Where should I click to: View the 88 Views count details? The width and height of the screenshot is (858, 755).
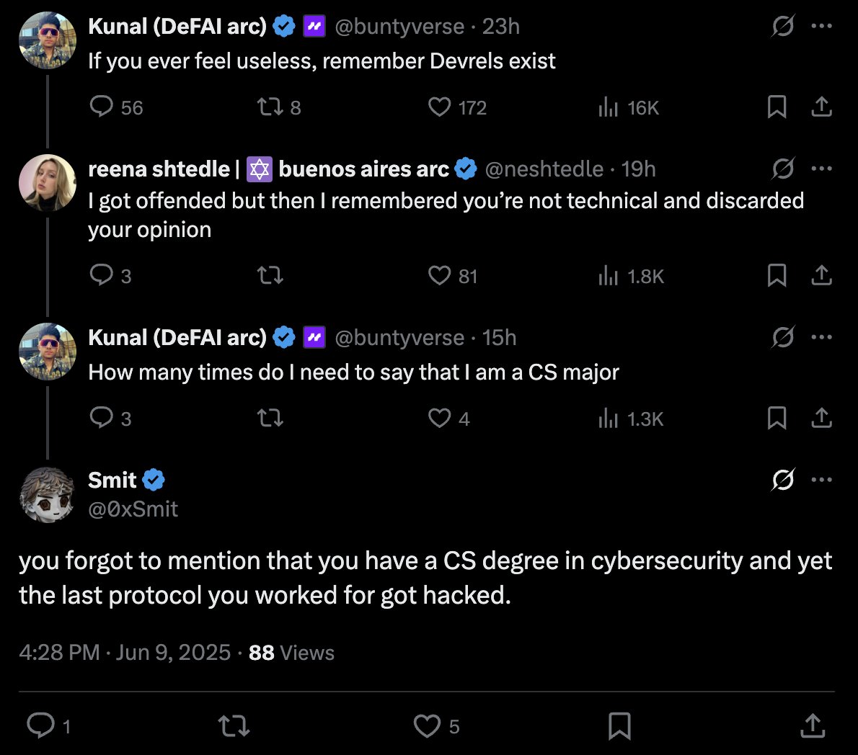(291, 653)
